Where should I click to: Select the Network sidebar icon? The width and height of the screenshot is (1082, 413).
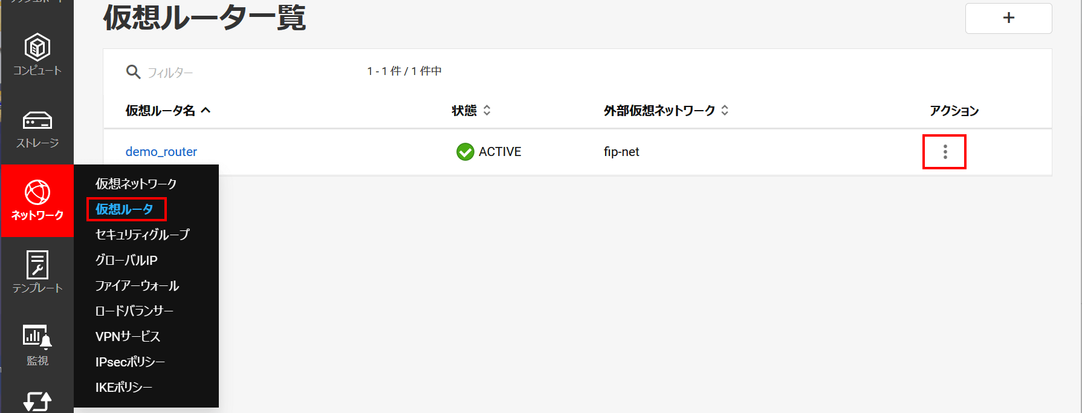(37, 200)
